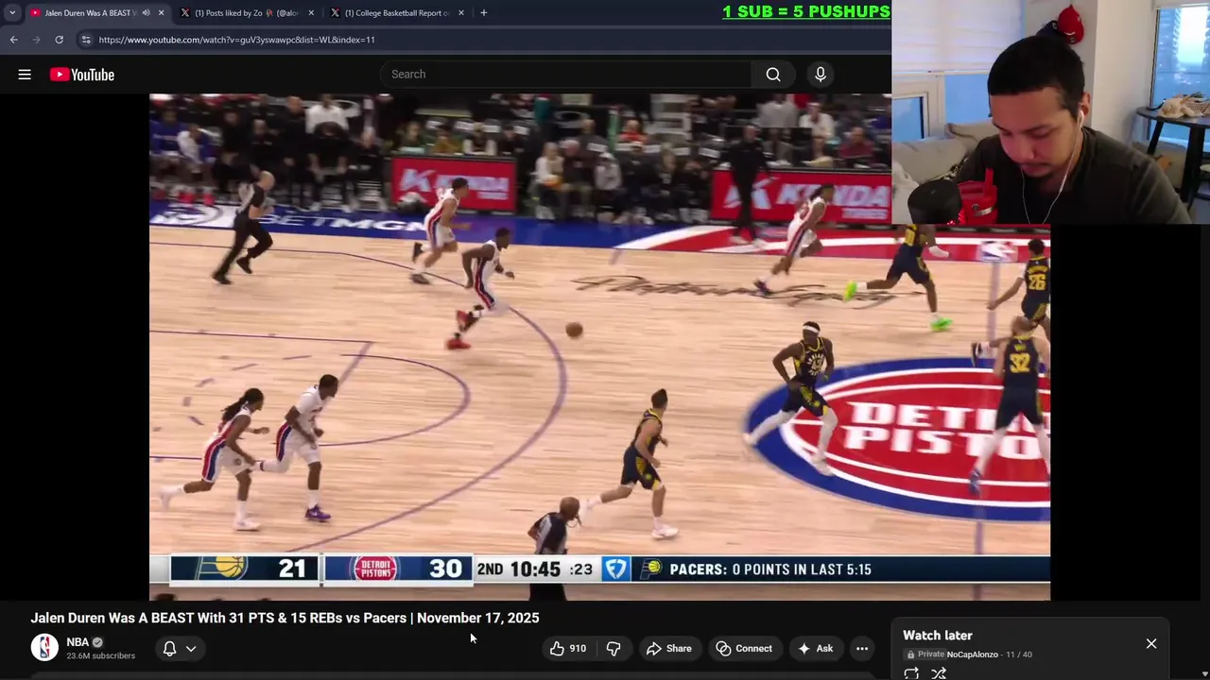Viewport: 1210px width, 680px height.
Task: Click the browser forward arrow
Action: click(x=37, y=40)
